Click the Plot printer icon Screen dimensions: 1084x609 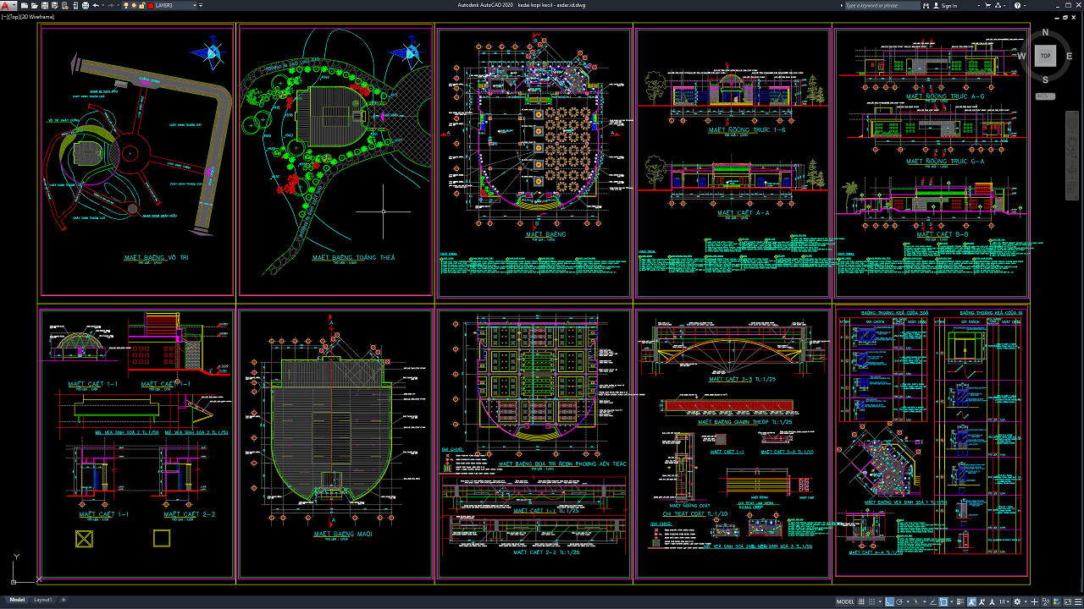pyautogui.click(x=86, y=5)
